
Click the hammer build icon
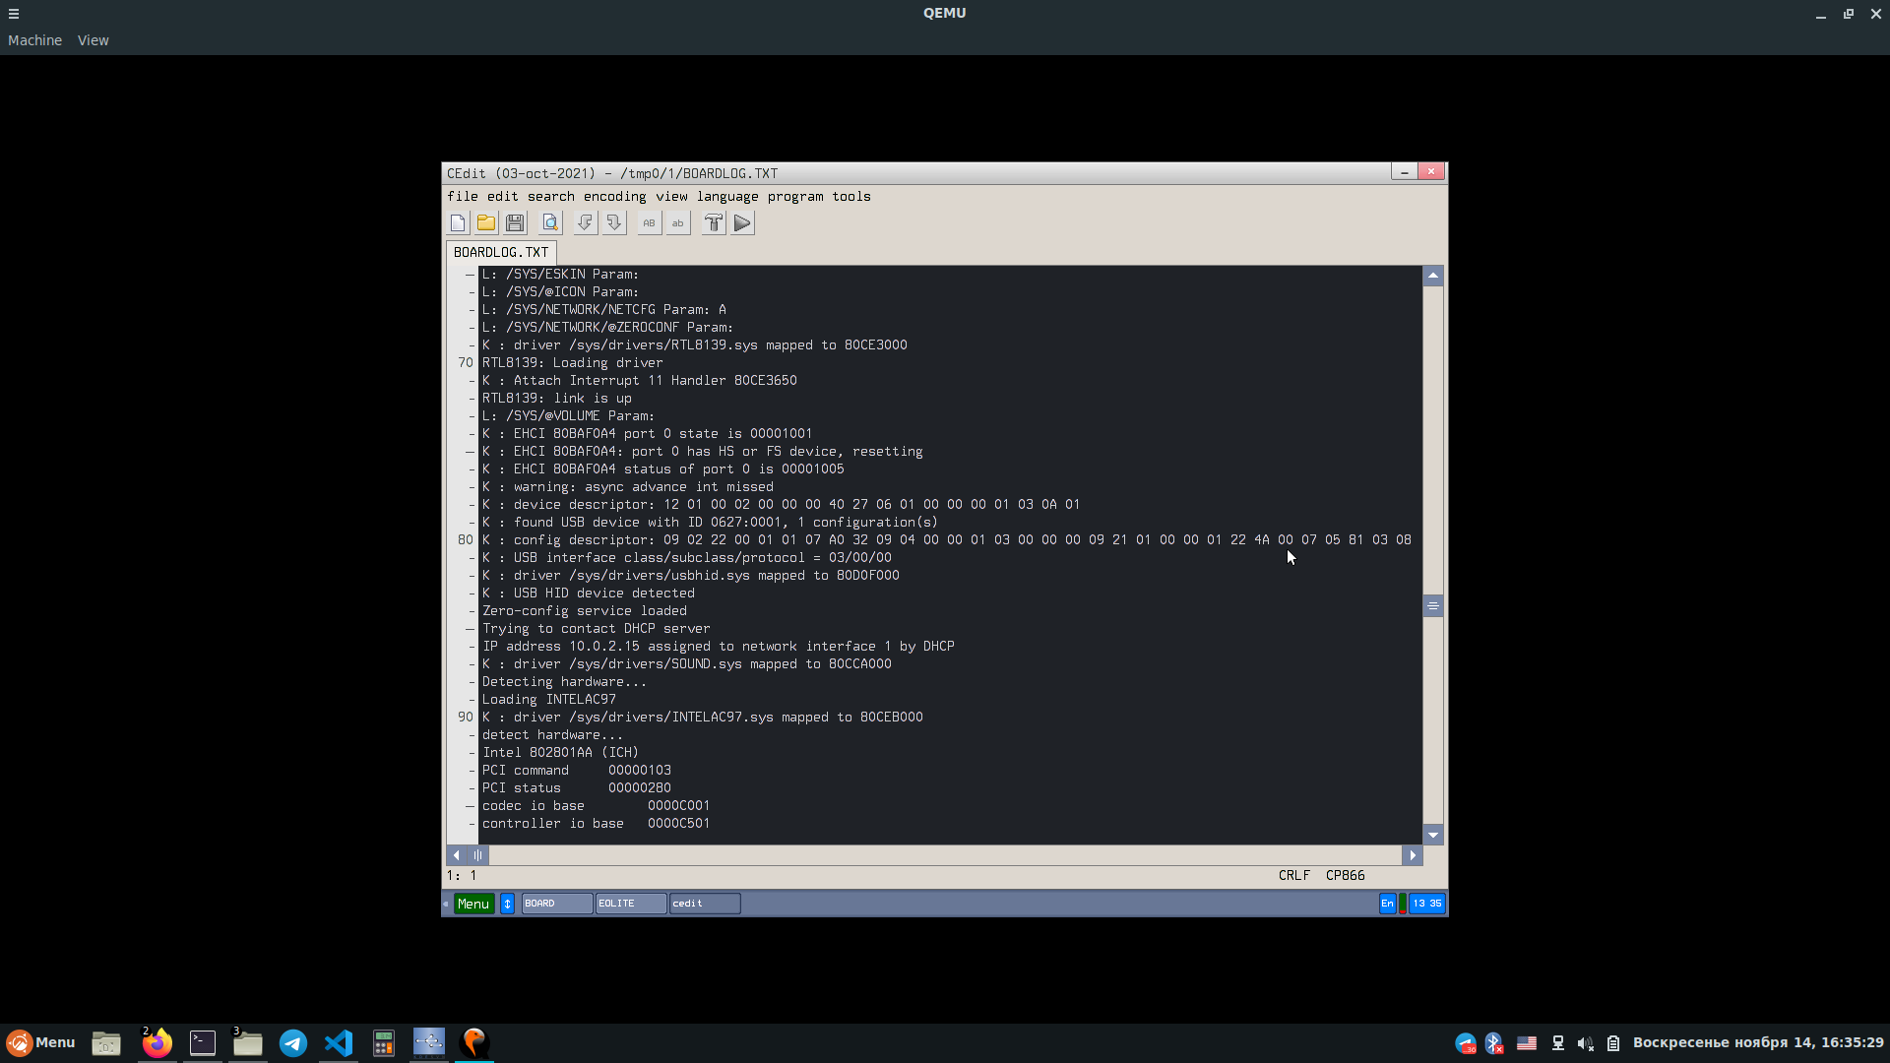[x=714, y=223]
